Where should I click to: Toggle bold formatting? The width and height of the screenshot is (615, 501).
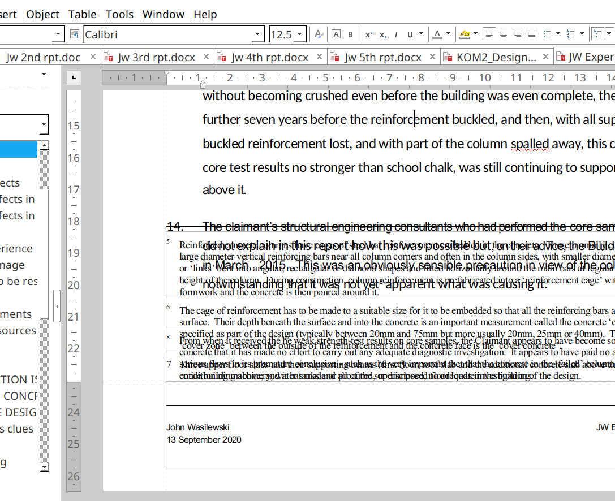click(350, 34)
